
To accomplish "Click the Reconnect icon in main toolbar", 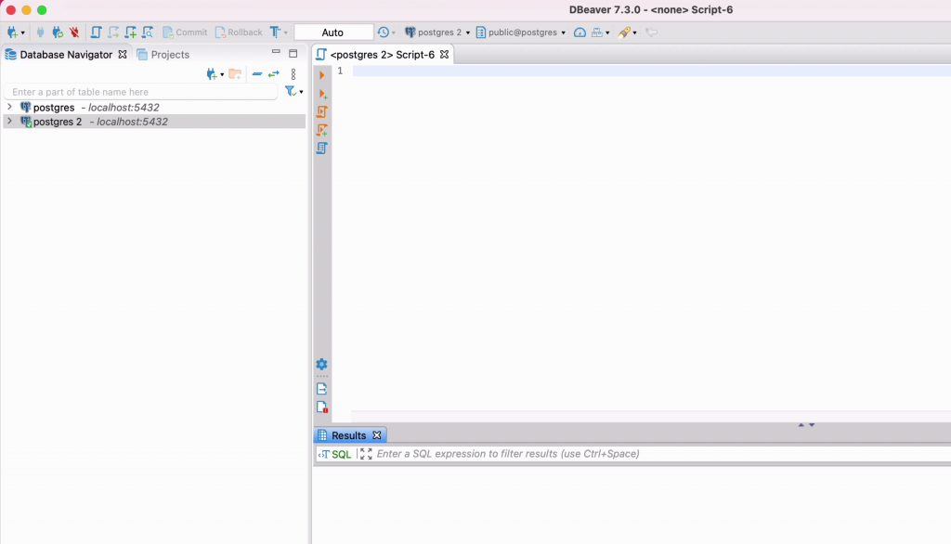I will click(x=58, y=32).
